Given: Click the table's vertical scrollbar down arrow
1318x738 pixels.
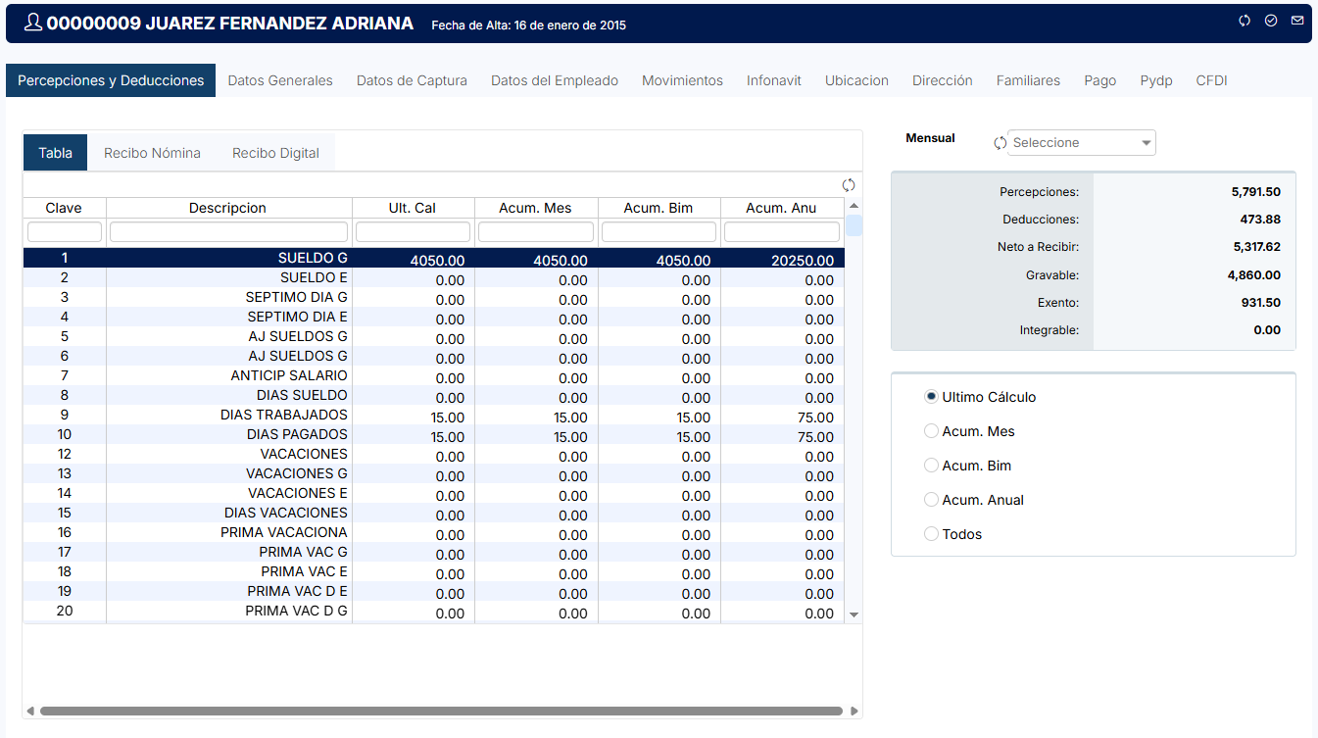Looking at the screenshot, I should (x=854, y=615).
